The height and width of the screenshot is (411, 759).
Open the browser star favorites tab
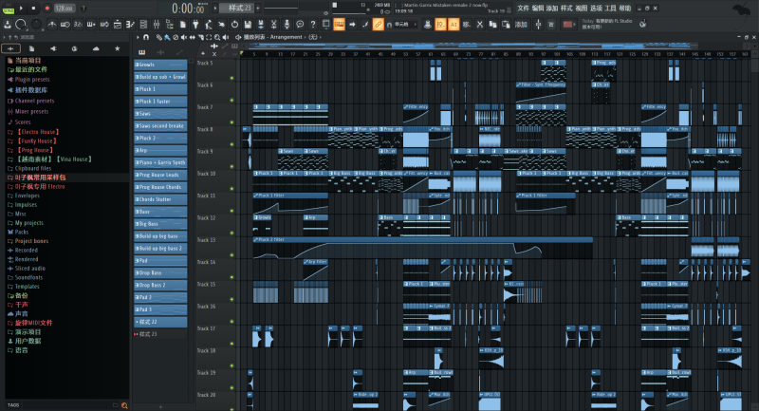pos(117,48)
